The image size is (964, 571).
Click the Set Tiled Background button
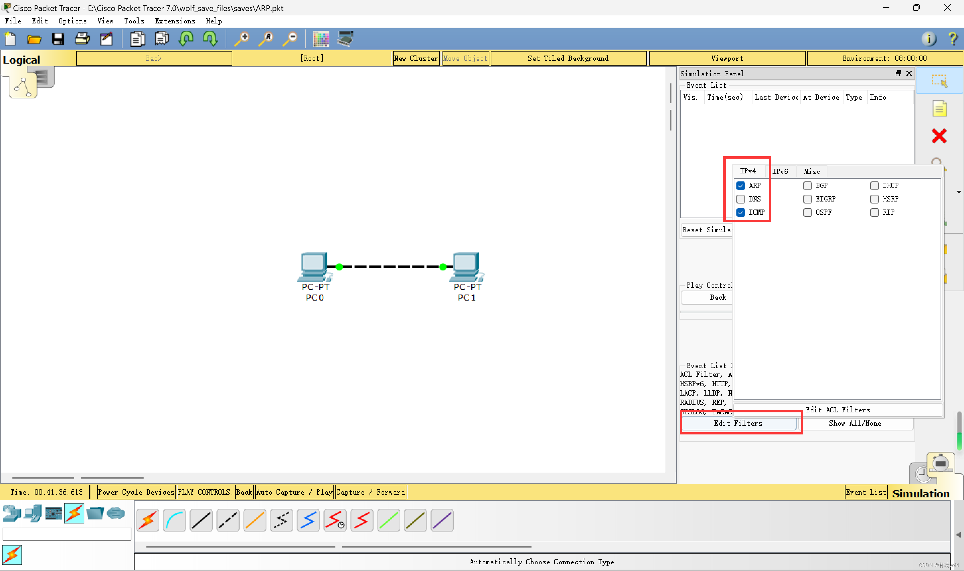point(568,59)
